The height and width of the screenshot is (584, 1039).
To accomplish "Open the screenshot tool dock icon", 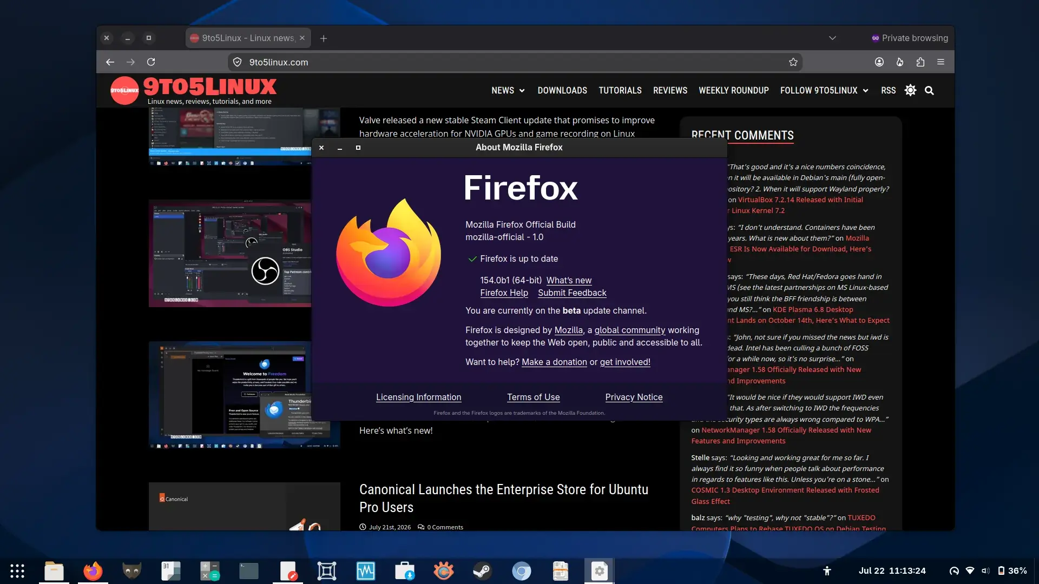I will 327,571.
